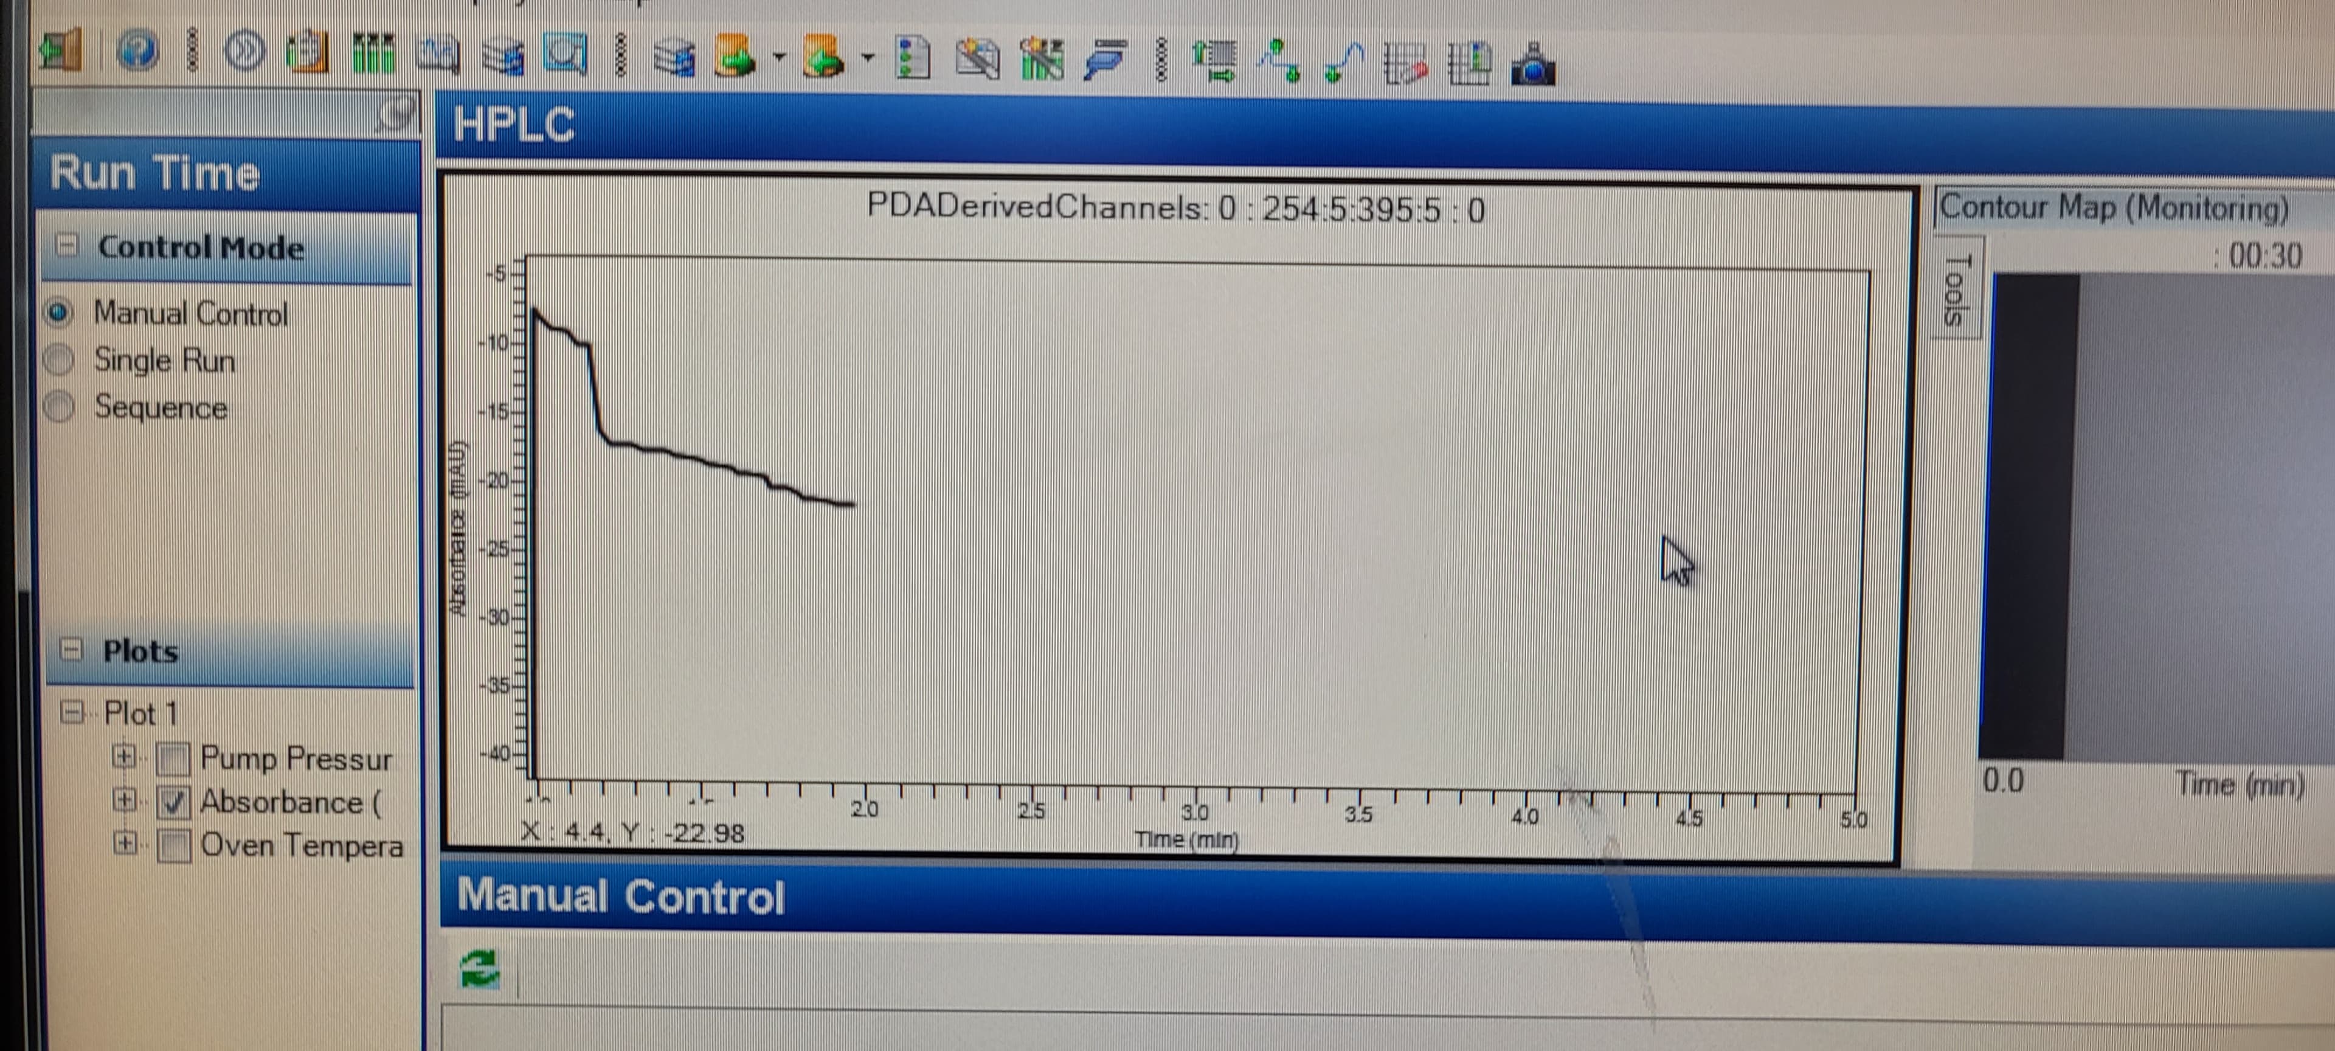The image size is (2335, 1051).
Task: Open help via blue question mark icon
Action: click(x=138, y=50)
